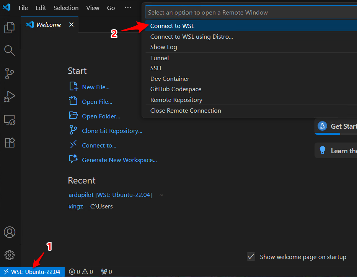Click the WSL: Ubuntu-22.04 remote indicator
The height and width of the screenshot is (277, 357).
pos(32,272)
